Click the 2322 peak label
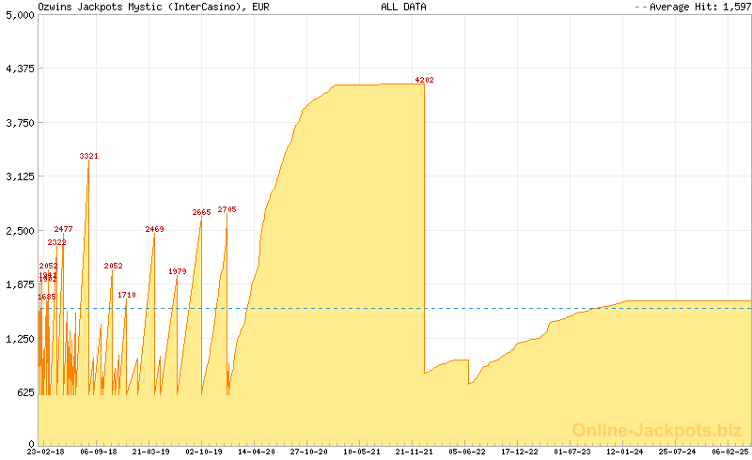Screen dimensions: 752x460 tap(56, 243)
